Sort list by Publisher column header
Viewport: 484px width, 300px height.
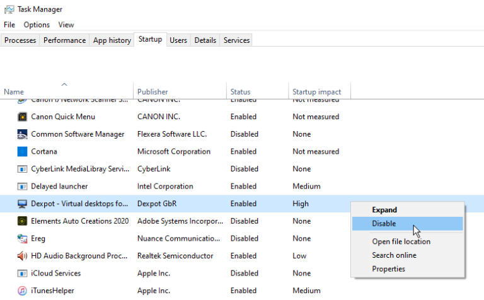pyautogui.click(x=153, y=92)
